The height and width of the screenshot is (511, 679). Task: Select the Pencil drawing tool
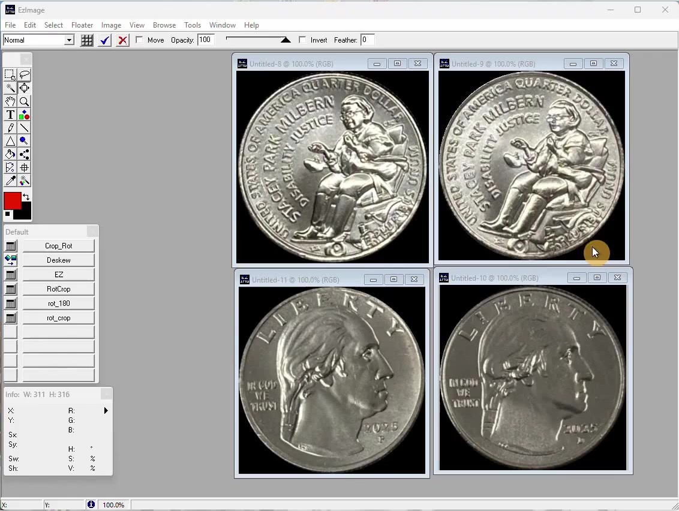coord(10,128)
